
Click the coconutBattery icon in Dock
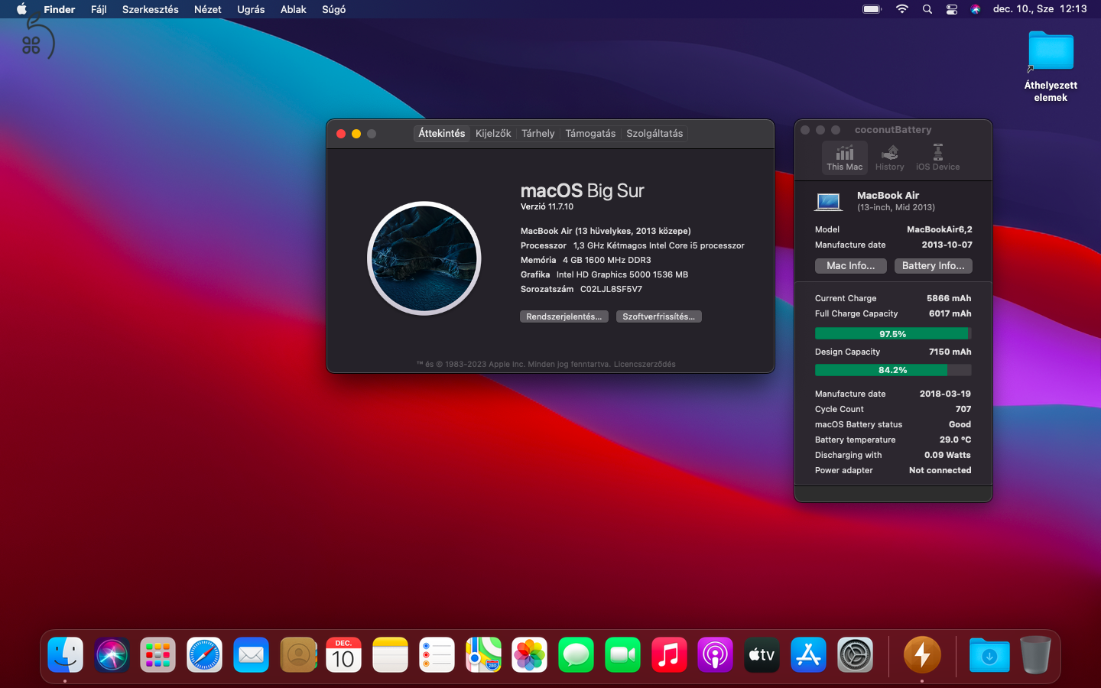coord(922,655)
